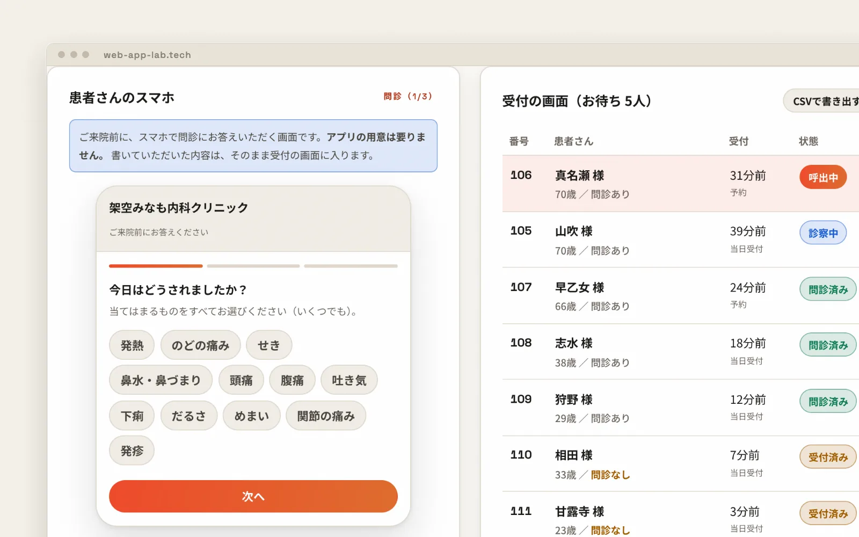This screenshot has height=537, width=859.
Task: Click the 受付済み badge for 相田
Action: [x=828, y=457]
